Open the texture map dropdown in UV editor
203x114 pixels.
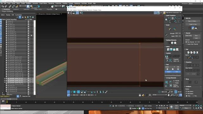(174, 13)
